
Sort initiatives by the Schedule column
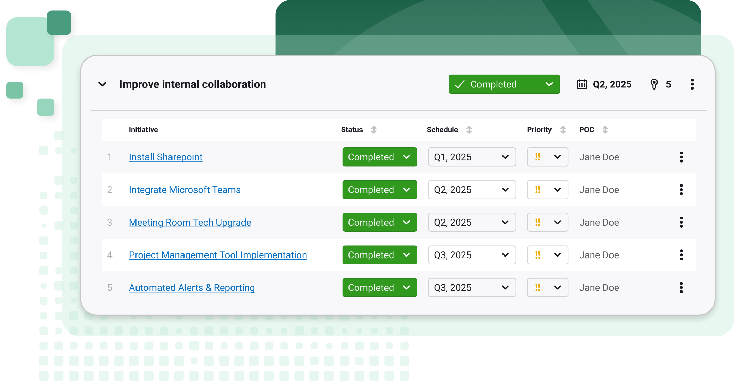pos(469,130)
